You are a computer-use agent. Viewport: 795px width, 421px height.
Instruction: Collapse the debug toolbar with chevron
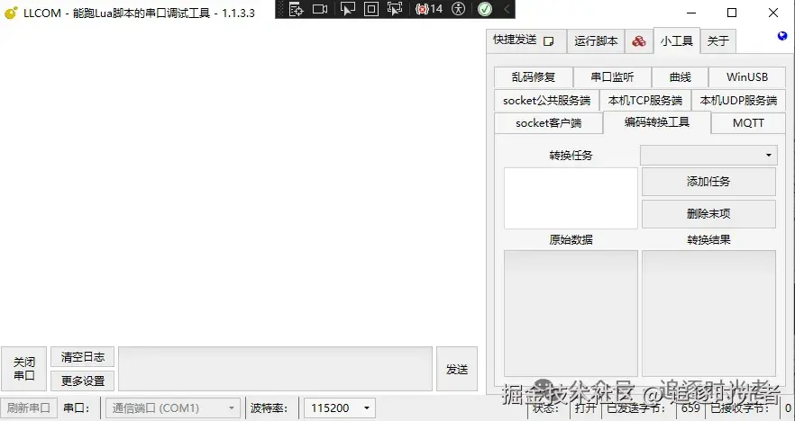507,9
